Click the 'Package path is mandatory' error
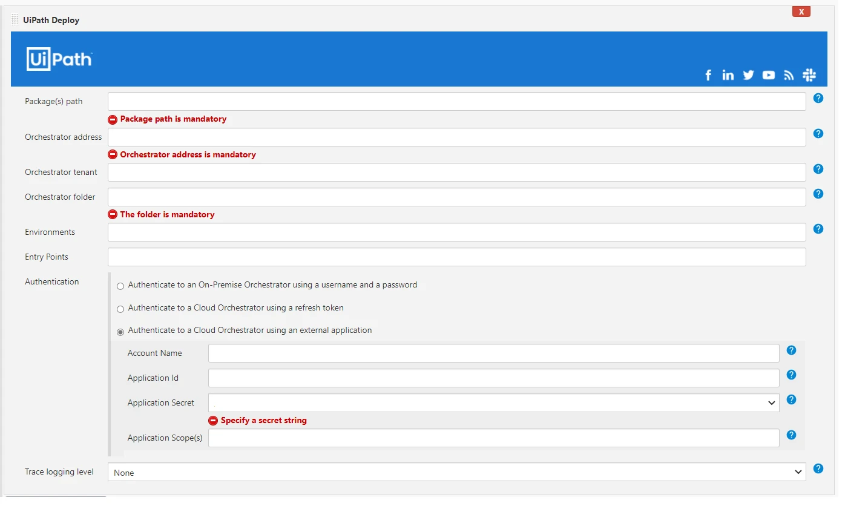 click(x=173, y=119)
